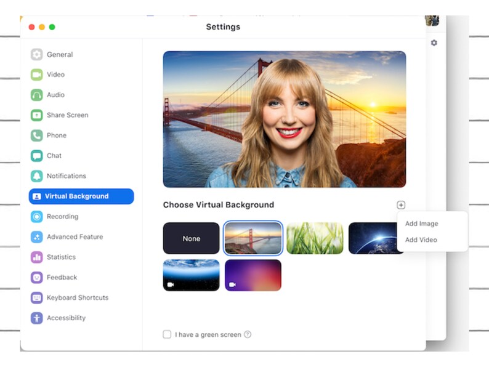489x367 pixels.
Task: Click the General gear icon in sidebar
Action: [37, 55]
